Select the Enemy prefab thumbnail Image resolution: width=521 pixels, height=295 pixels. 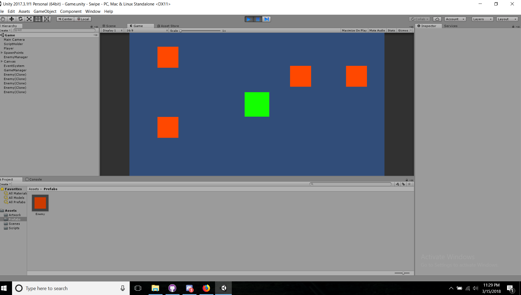pos(40,203)
